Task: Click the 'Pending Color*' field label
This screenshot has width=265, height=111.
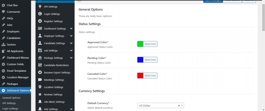Action: 97,58
